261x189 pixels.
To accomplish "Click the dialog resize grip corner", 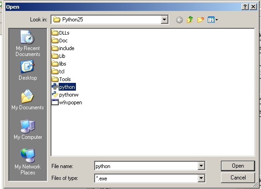I will click(256, 184).
